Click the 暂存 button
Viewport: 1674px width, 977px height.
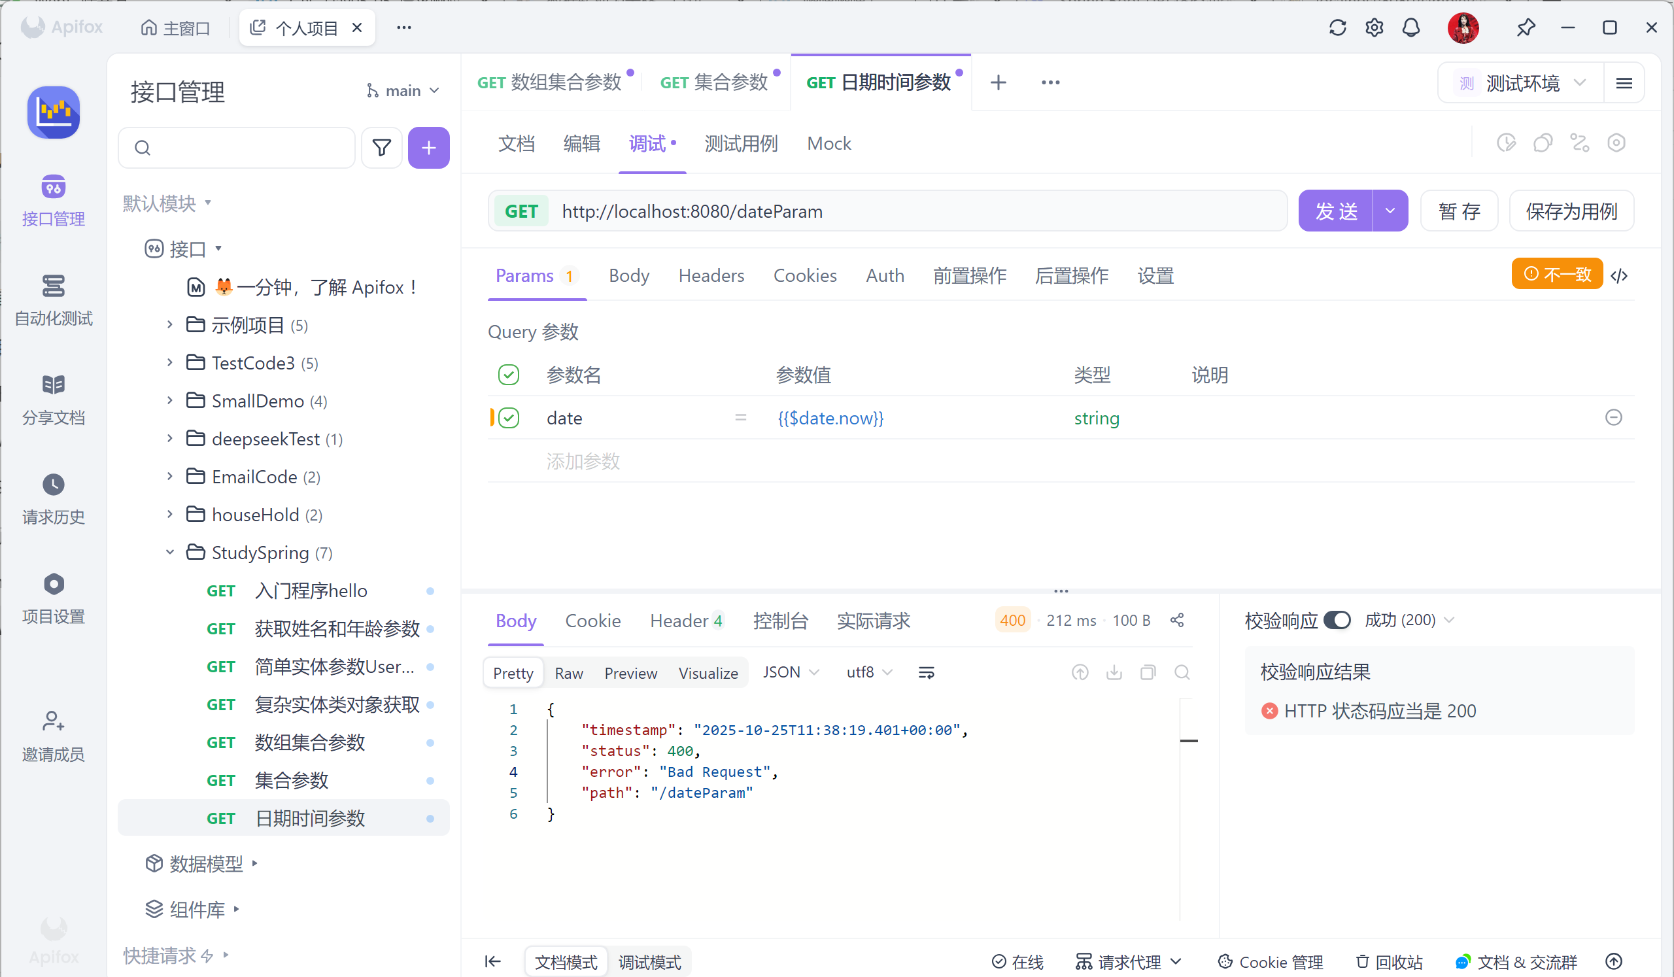pyautogui.click(x=1459, y=211)
